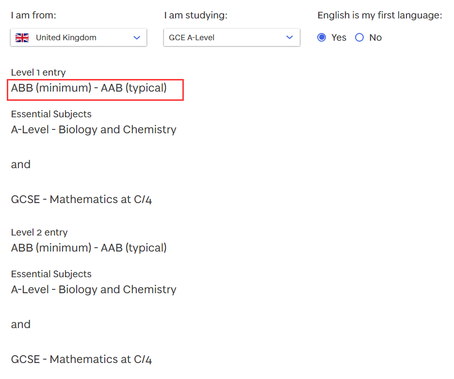The width and height of the screenshot is (454, 379).
Task: Expand the GCE A-Level dropdown arrow
Action: [x=290, y=37]
